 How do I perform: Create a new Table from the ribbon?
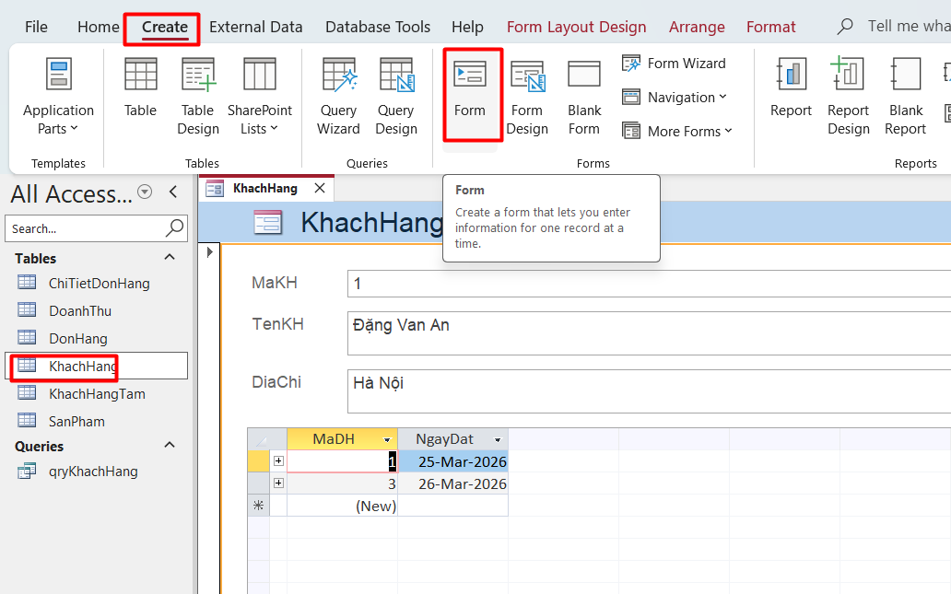140,92
